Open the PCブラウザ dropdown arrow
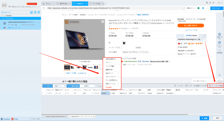Image resolution: width=224 pixels, height=121 pixels. (x=222, y=8)
